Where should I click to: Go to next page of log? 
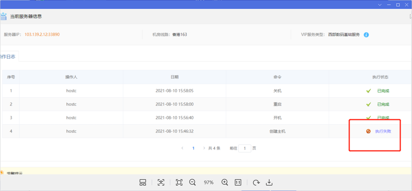[204, 148]
